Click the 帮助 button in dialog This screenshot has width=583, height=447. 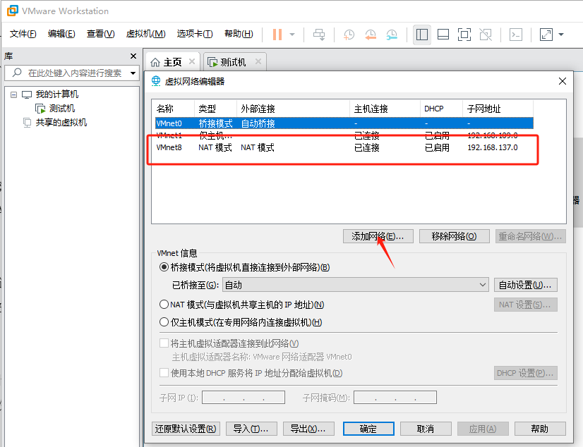tap(540, 429)
